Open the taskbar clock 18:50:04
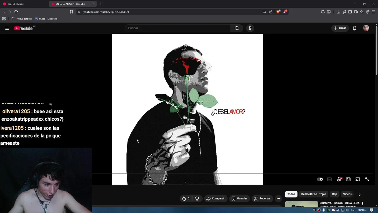The height and width of the screenshot is (213, 378). click(362, 210)
